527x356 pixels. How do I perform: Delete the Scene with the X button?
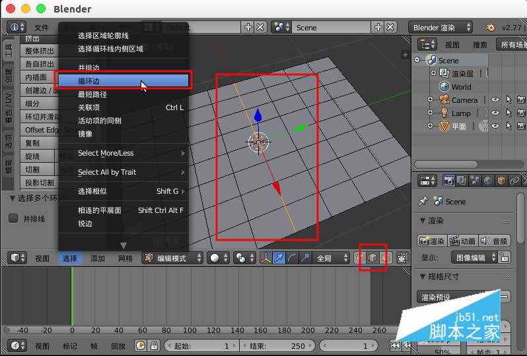click(x=390, y=27)
